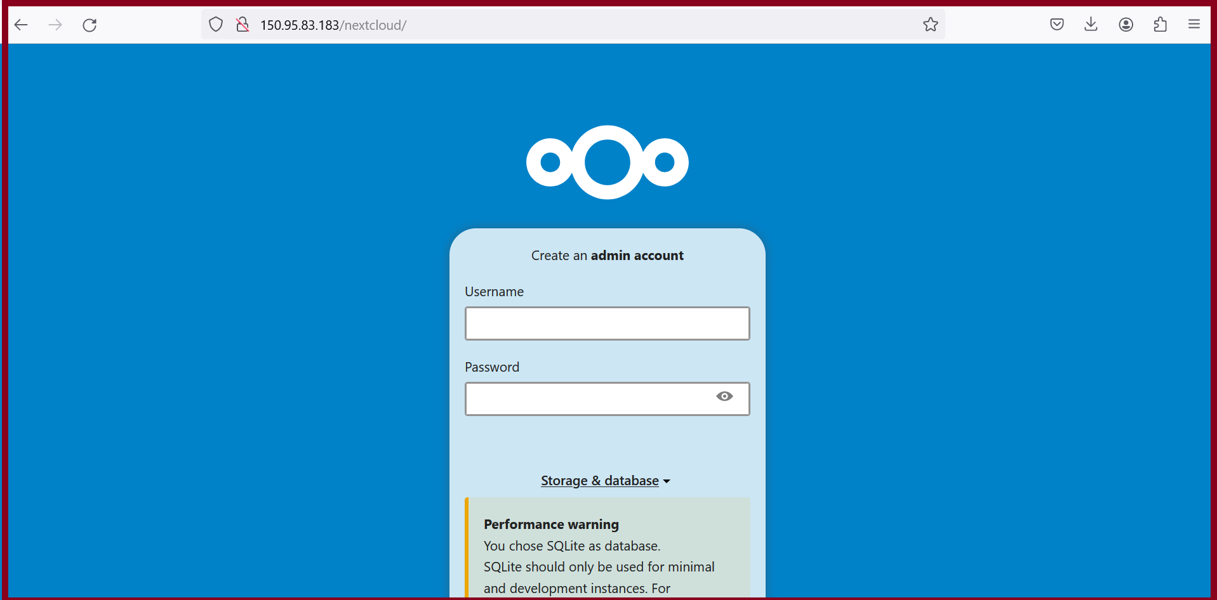
Task: Click the Username input field
Action: pos(608,323)
